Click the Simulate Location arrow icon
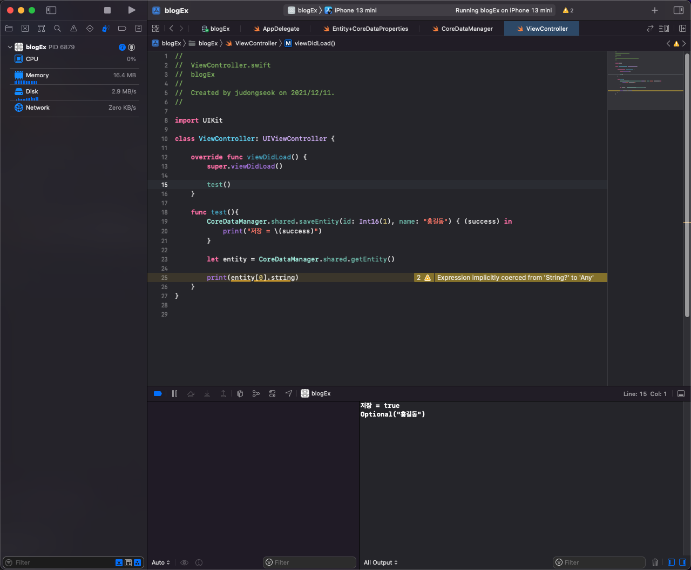 [288, 393]
